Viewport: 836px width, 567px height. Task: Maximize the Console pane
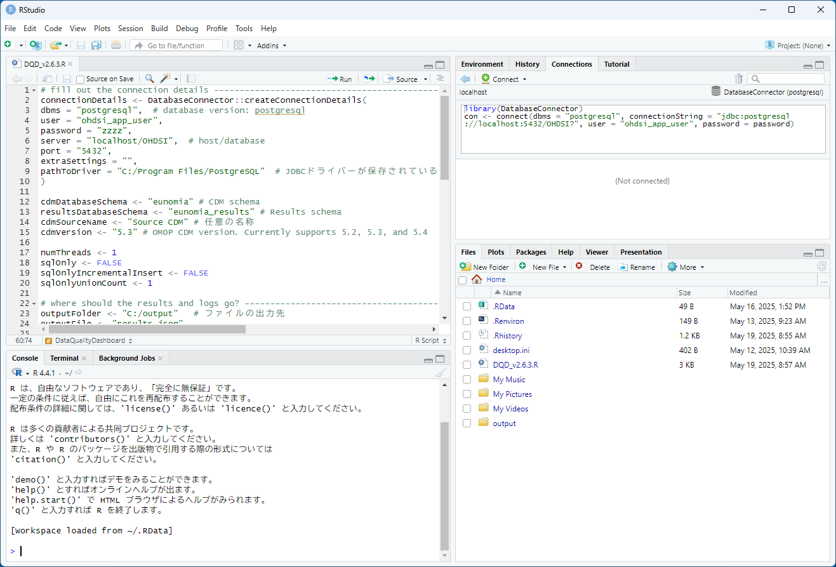coord(441,359)
